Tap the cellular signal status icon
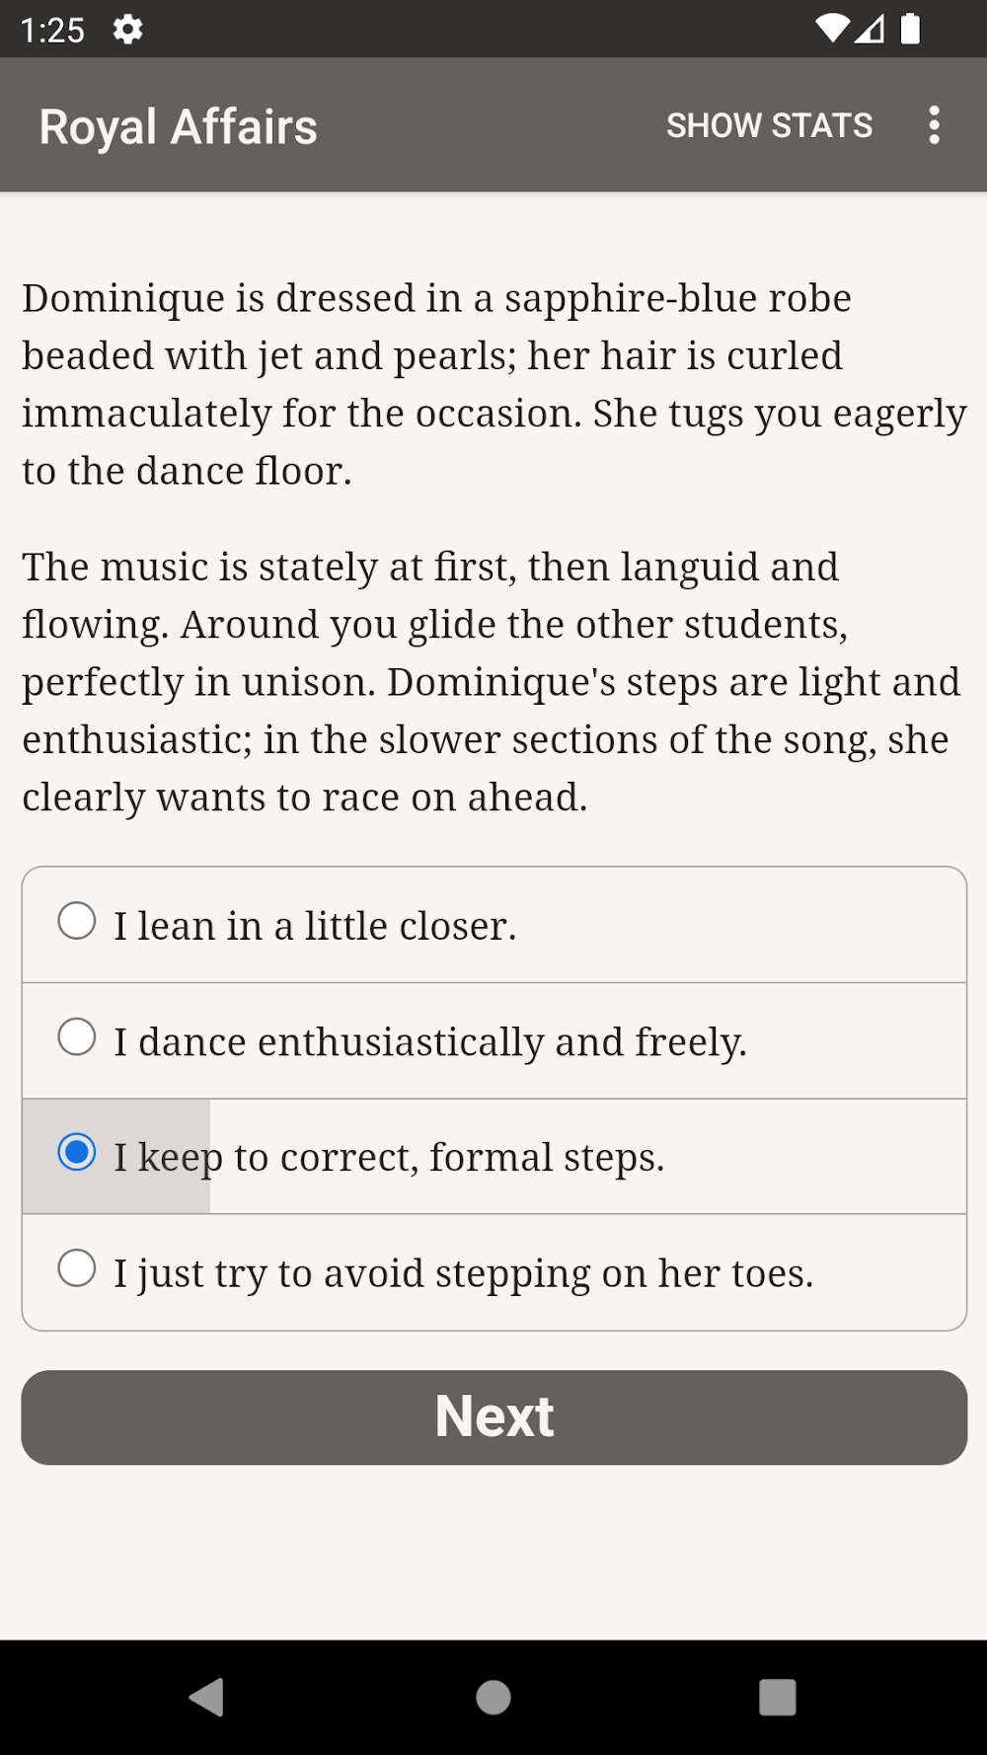This screenshot has height=1755, width=987. click(x=870, y=30)
